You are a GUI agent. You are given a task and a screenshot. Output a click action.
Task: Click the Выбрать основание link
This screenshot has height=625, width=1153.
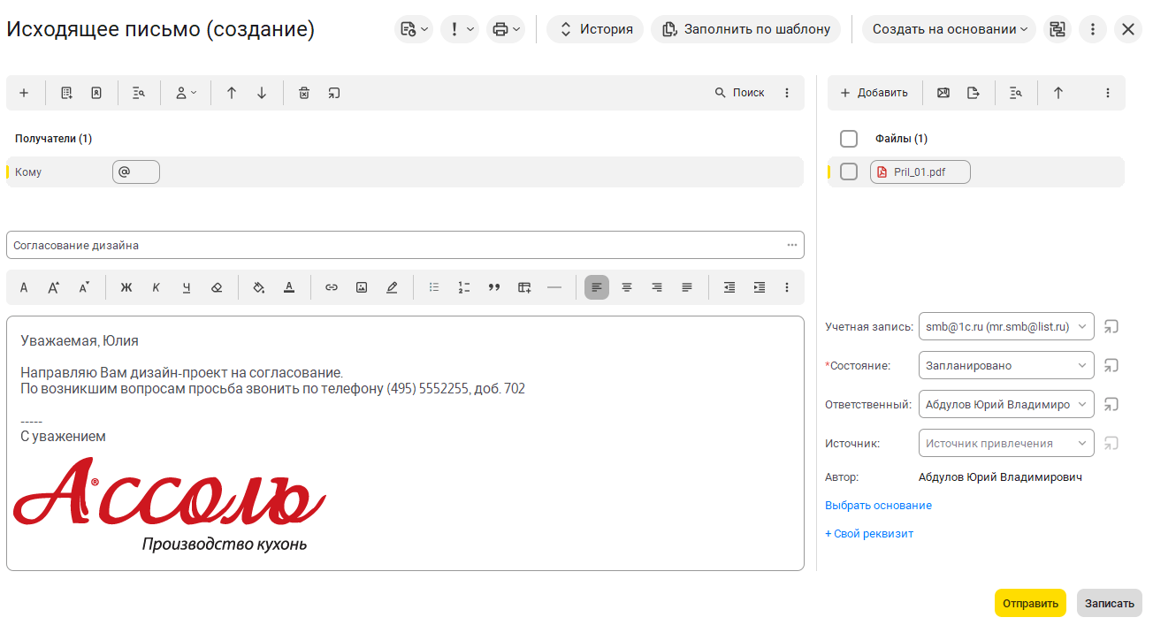pyautogui.click(x=878, y=506)
